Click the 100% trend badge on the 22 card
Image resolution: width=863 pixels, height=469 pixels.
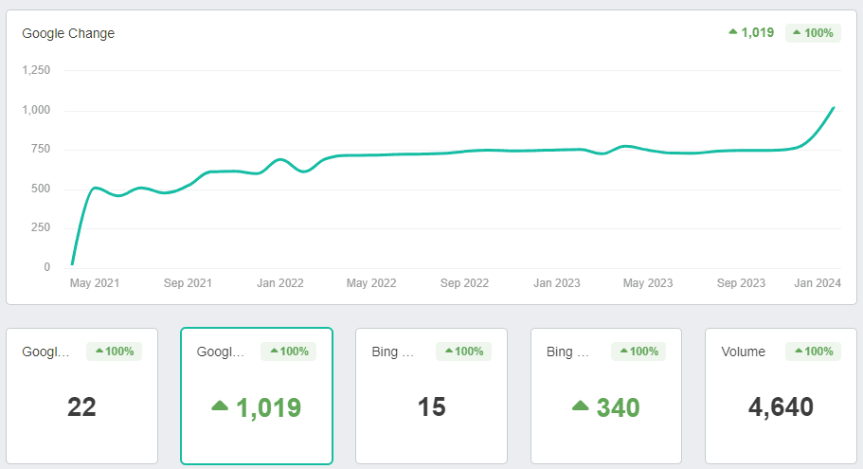tap(114, 352)
